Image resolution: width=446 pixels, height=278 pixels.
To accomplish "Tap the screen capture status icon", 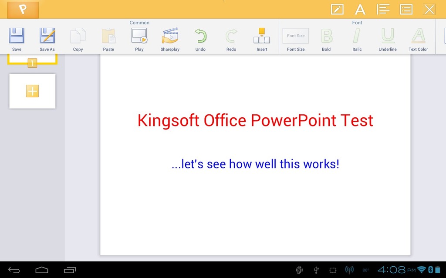I will click(x=333, y=270).
